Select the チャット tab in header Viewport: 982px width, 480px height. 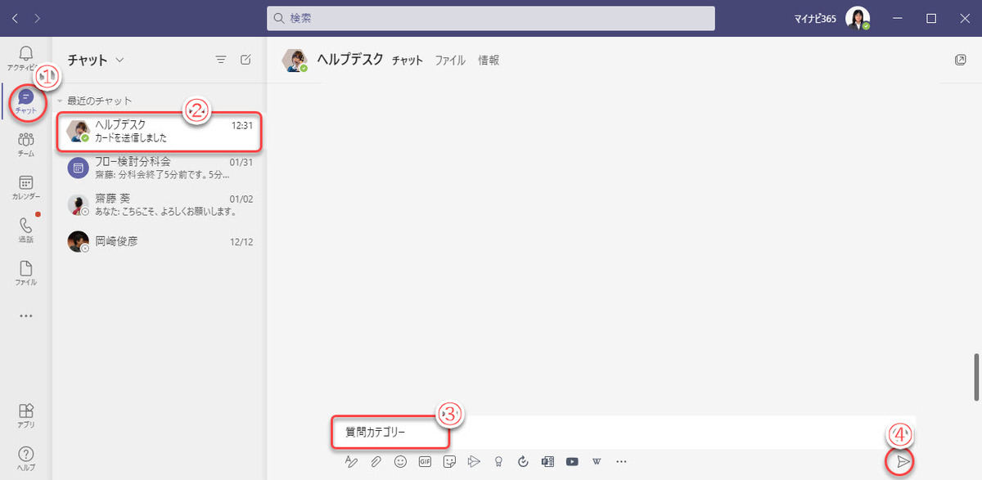408,60
